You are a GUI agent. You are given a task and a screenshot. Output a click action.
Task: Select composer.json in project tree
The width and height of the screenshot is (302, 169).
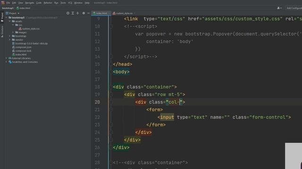pyautogui.click(x=22, y=47)
